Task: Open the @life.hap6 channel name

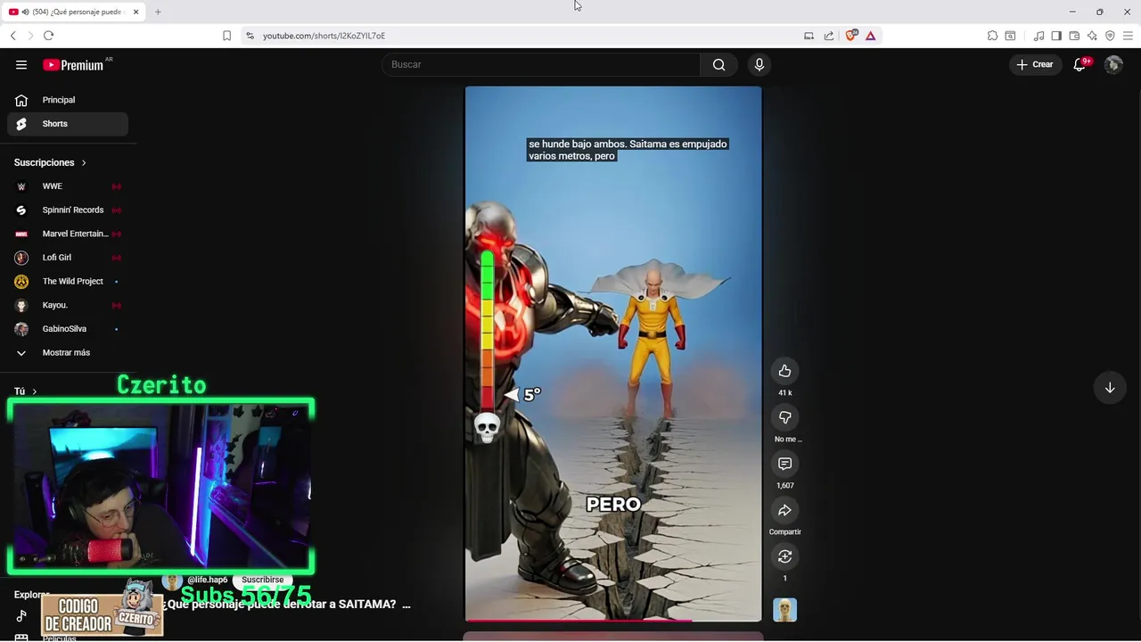Action: [207, 580]
